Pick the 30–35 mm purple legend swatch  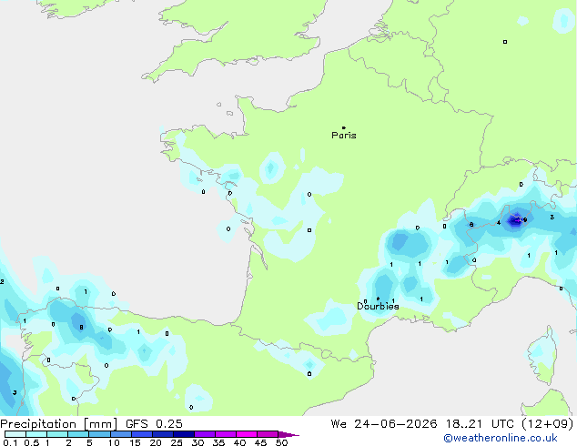tap(204, 434)
